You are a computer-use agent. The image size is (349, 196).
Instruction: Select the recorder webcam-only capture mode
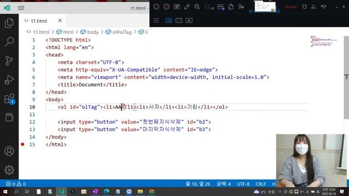pos(189,21)
